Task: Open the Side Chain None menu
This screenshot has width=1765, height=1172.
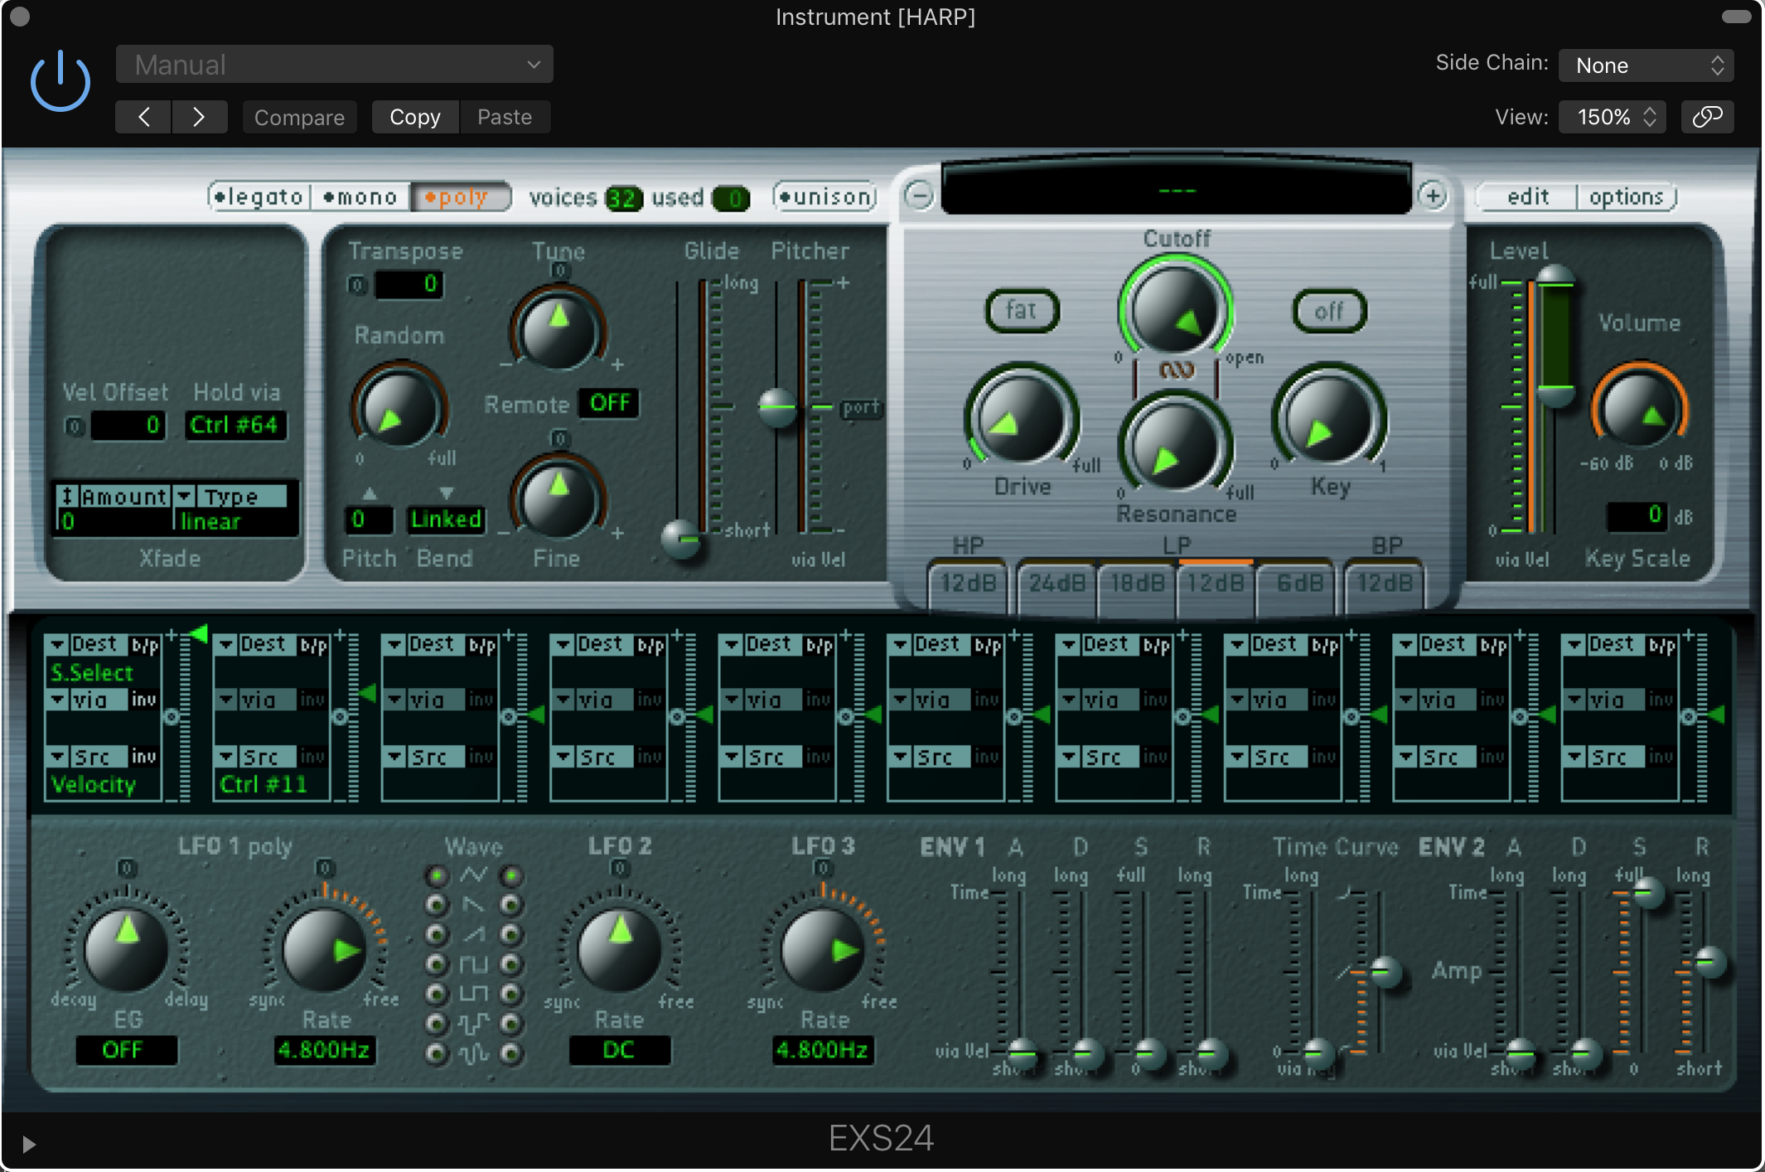Action: coord(1646,65)
